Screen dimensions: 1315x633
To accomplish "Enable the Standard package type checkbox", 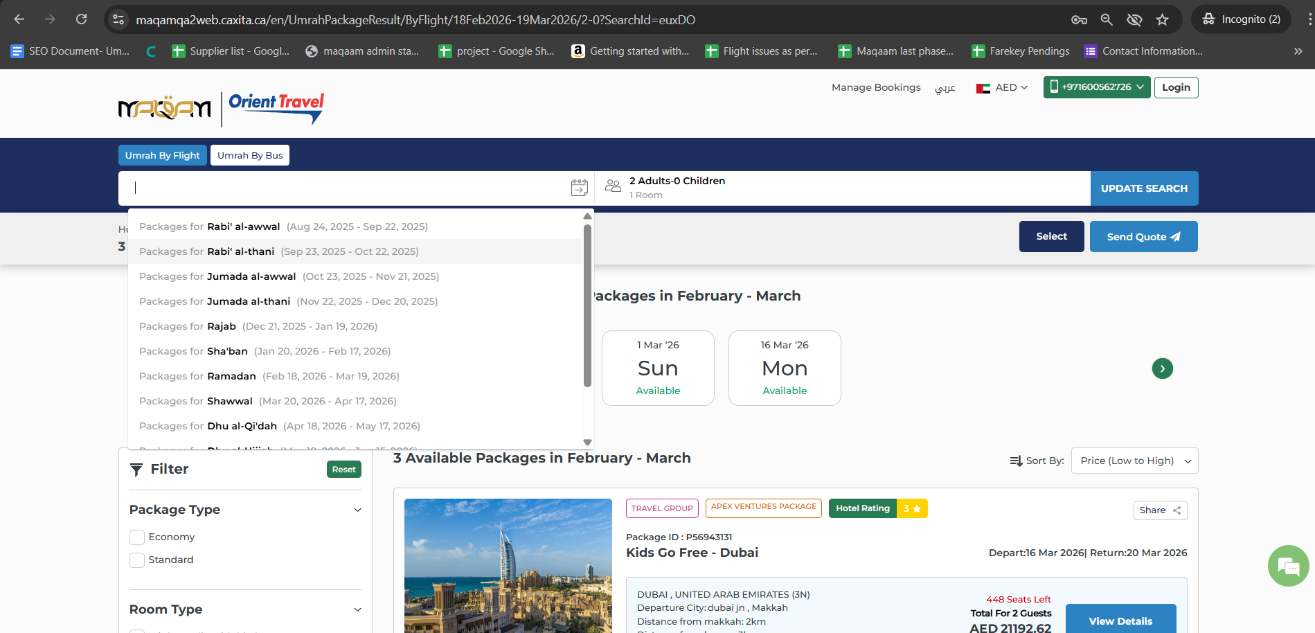I will (137, 560).
